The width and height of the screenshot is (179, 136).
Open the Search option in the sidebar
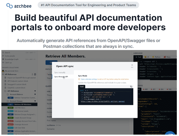tap(7, 52)
